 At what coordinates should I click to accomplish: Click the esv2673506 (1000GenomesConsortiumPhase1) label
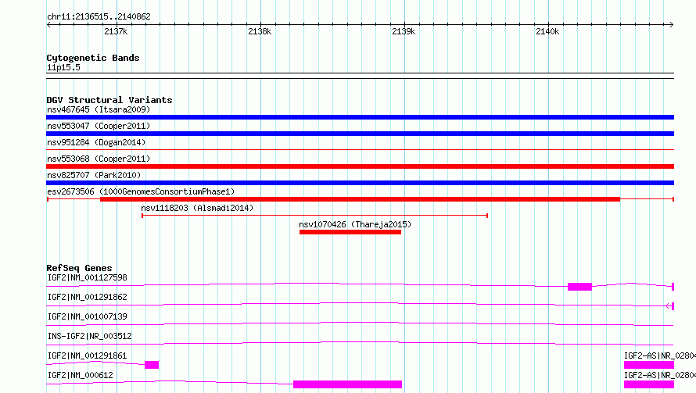pyautogui.click(x=141, y=191)
